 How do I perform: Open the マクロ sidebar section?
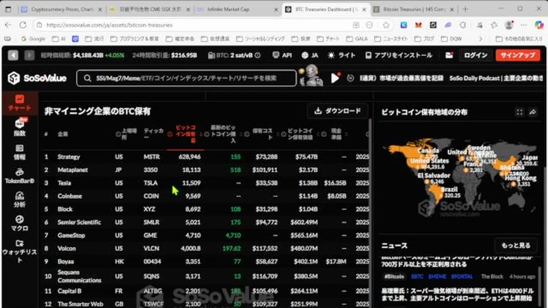coord(19,223)
